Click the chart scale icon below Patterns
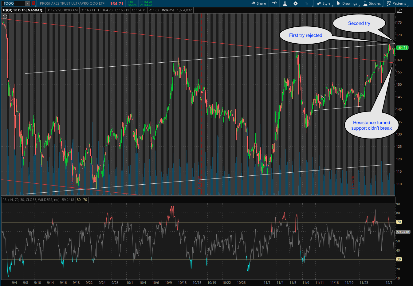The width and height of the screenshot is (413, 286). [x=399, y=10]
